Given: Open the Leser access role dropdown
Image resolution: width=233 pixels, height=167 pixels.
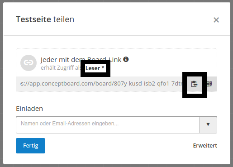Looking at the screenshot, I should tap(95, 68).
